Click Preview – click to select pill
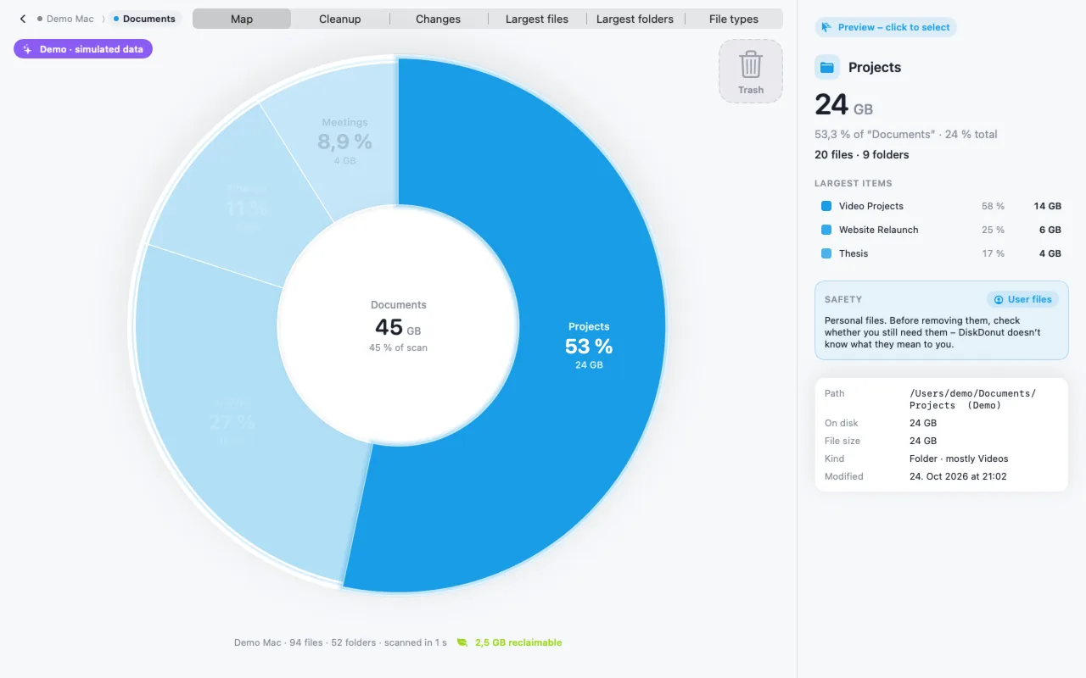 point(886,27)
